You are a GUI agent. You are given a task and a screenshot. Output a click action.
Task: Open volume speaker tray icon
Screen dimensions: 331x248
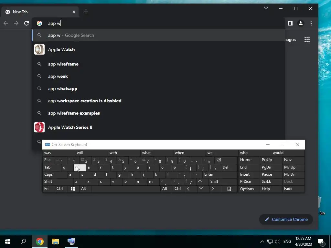(x=277, y=242)
